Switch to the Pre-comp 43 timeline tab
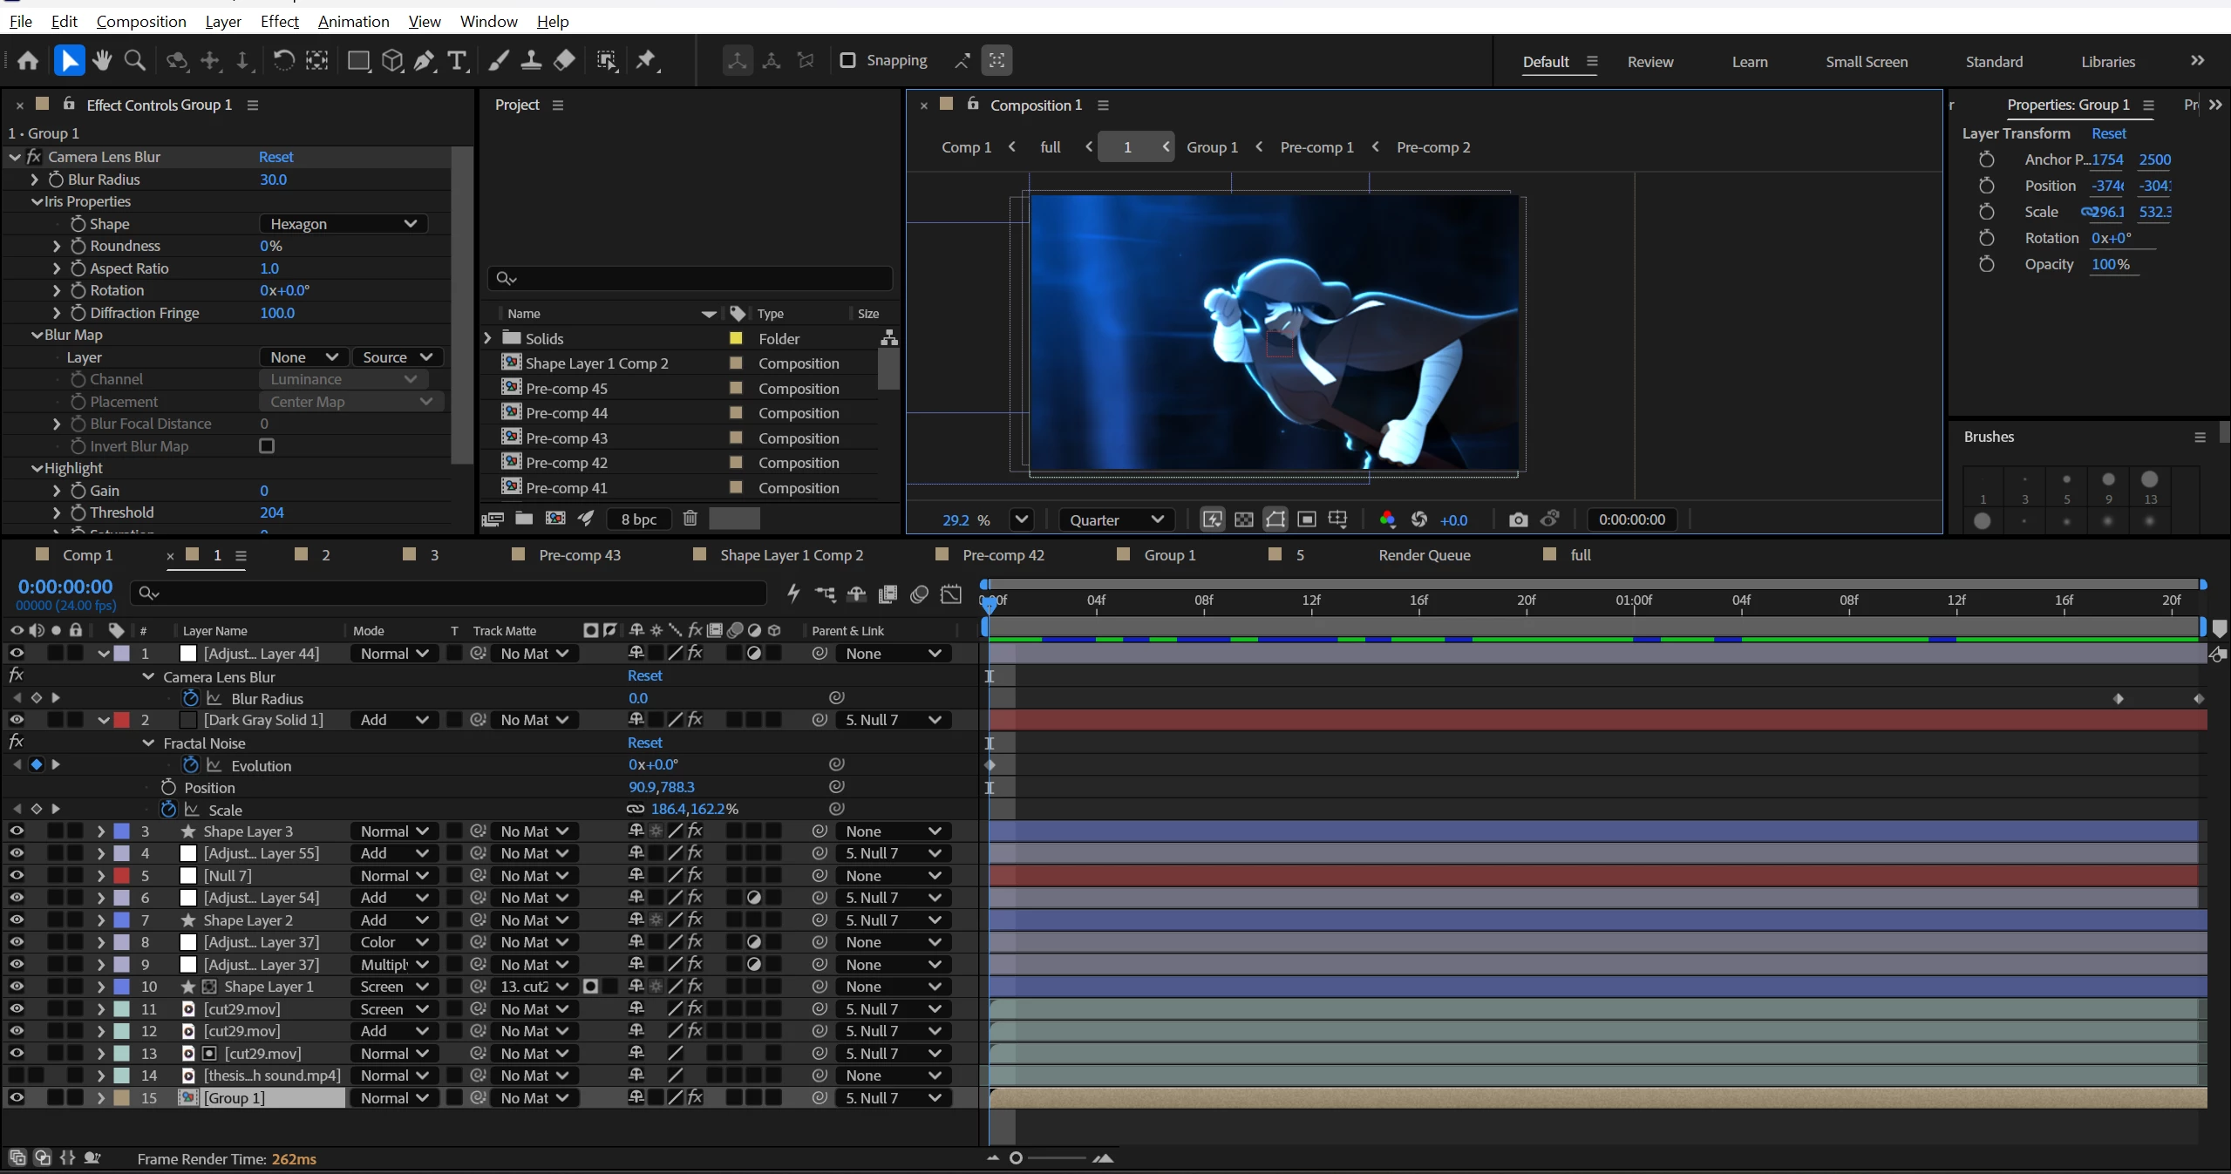 click(580, 555)
